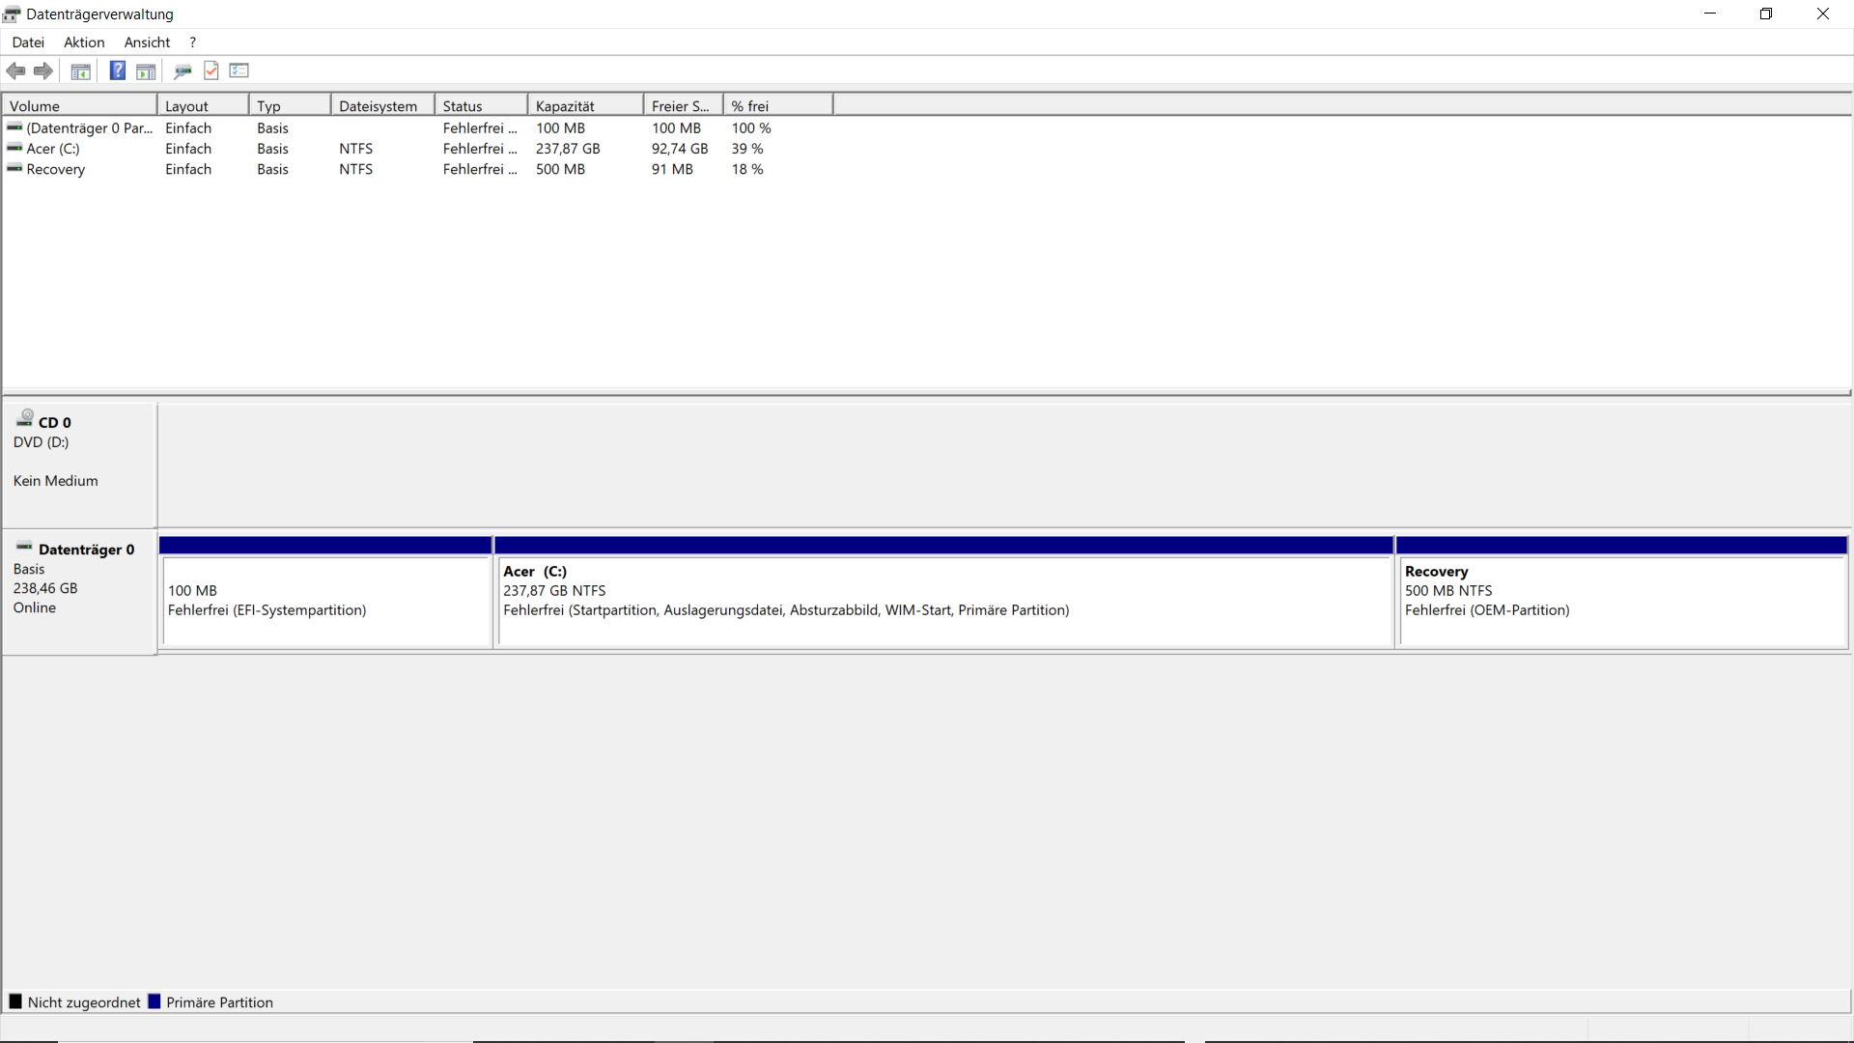1854x1043 pixels.
Task: Click the Back arrow toolbar icon
Action: (x=15, y=70)
